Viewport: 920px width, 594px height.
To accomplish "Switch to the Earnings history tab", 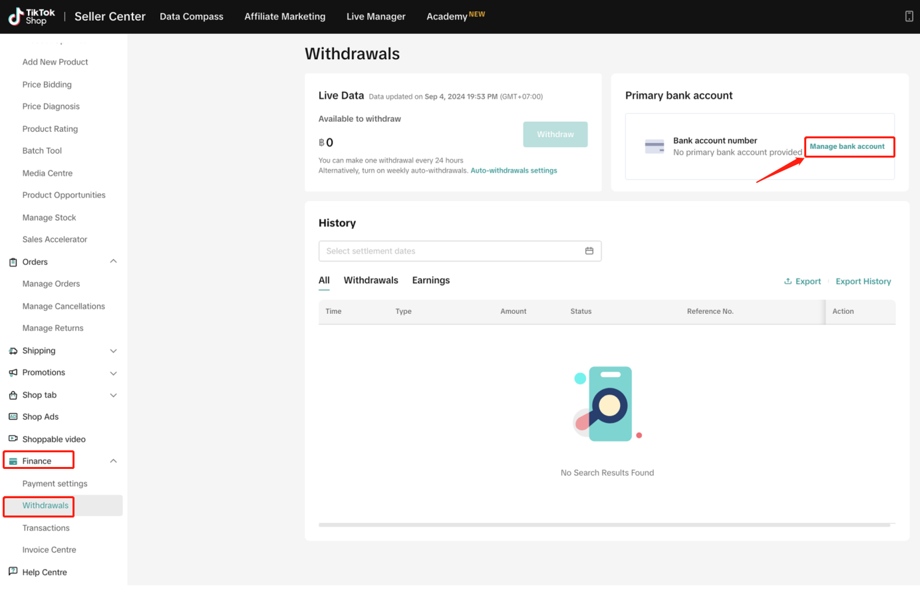I will (430, 280).
